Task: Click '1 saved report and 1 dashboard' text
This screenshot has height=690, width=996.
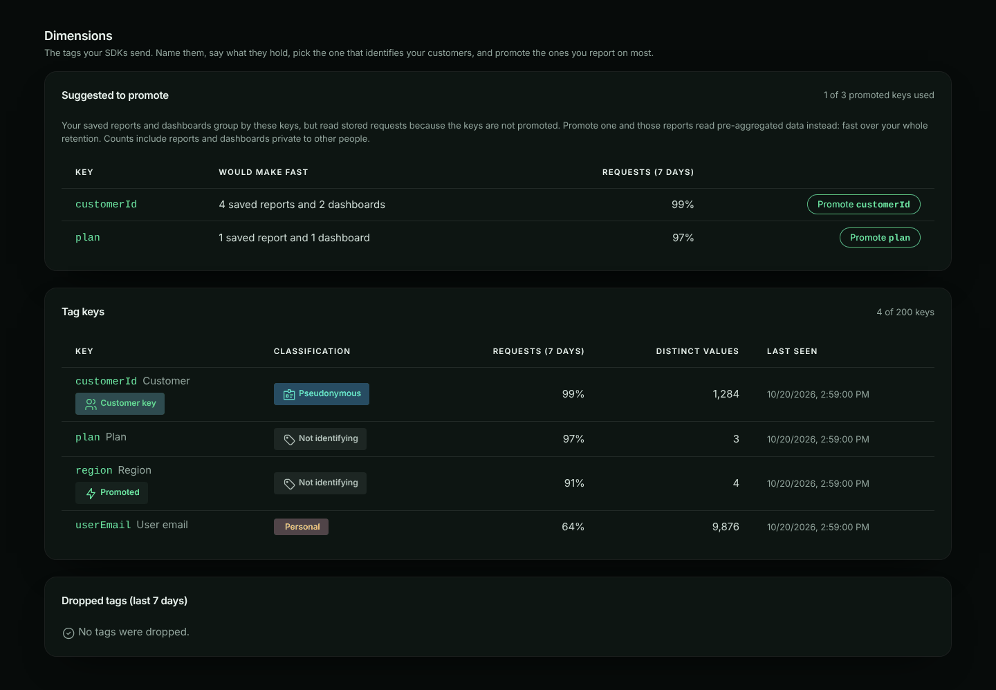Action: [294, 238]
